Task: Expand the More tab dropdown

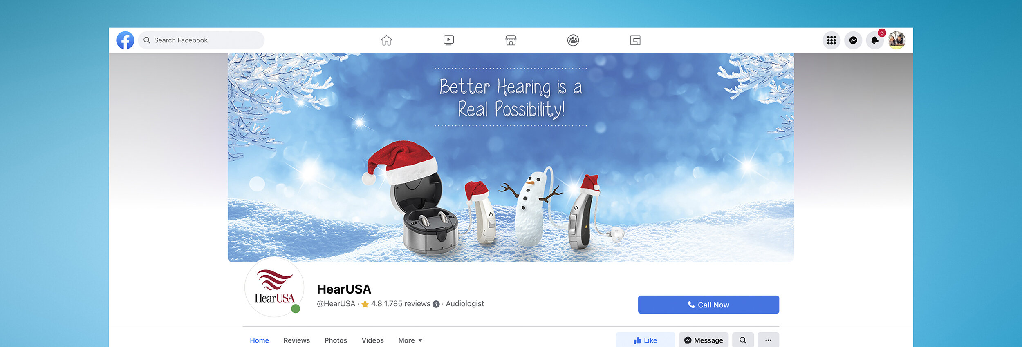Action: (410, 340)
